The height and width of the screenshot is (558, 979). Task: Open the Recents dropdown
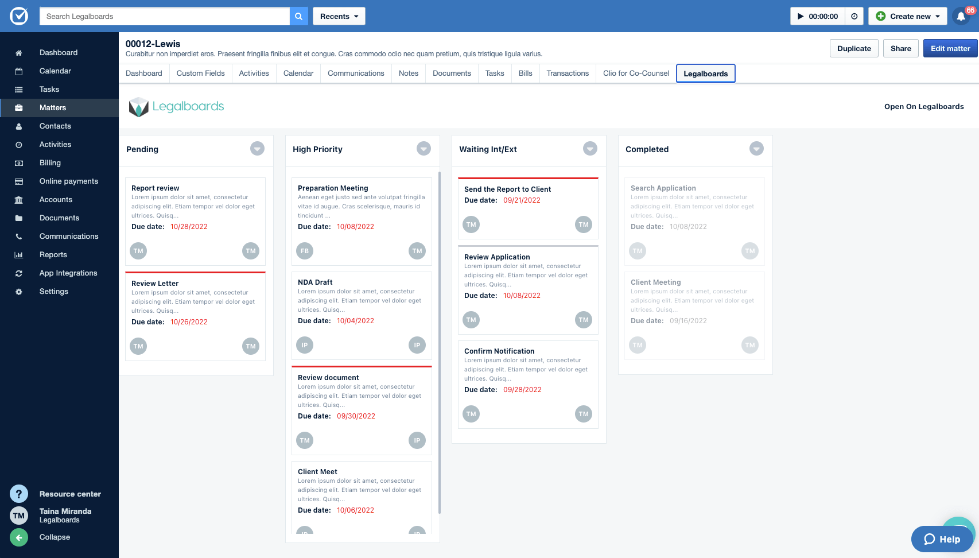pyautogui.click(x=339, y=16)
